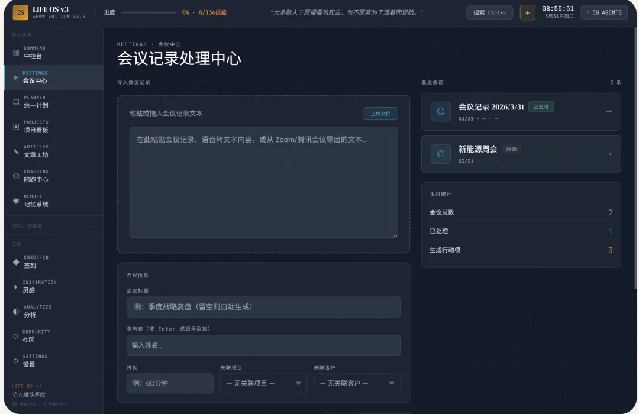Image resolution: width=639 pixels, height=414 pixels.
Task: Click the textarea resize handle corner
Action: [395, 235]
